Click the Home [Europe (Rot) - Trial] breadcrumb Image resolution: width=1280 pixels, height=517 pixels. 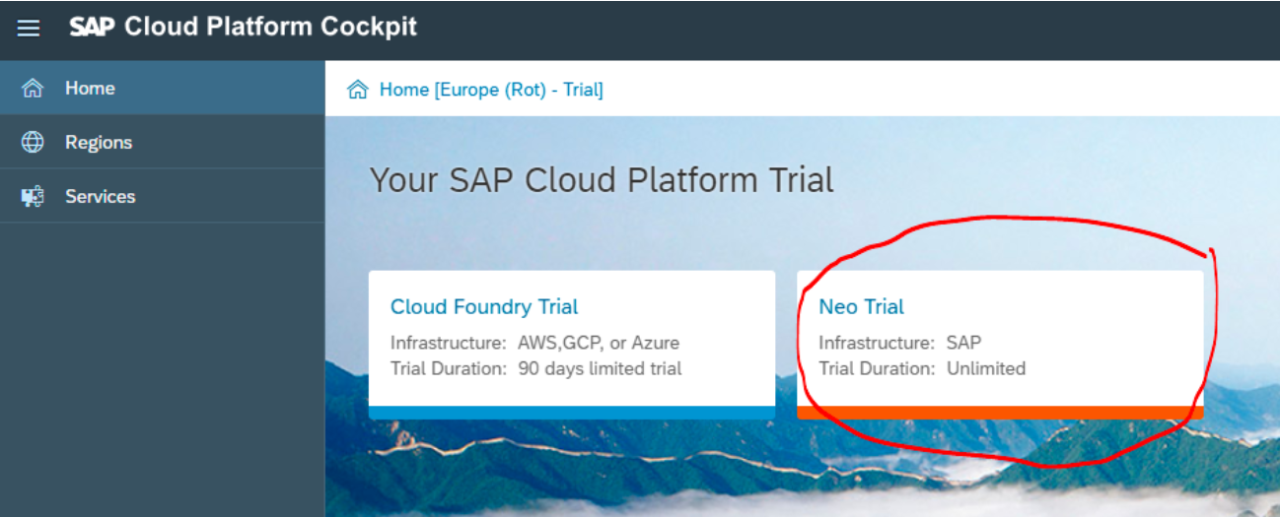point(491,90)
